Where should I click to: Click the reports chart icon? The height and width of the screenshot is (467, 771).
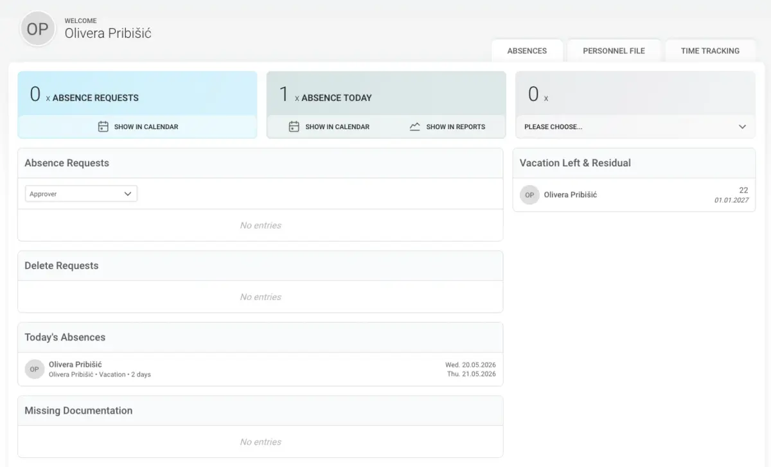[415, 127]
